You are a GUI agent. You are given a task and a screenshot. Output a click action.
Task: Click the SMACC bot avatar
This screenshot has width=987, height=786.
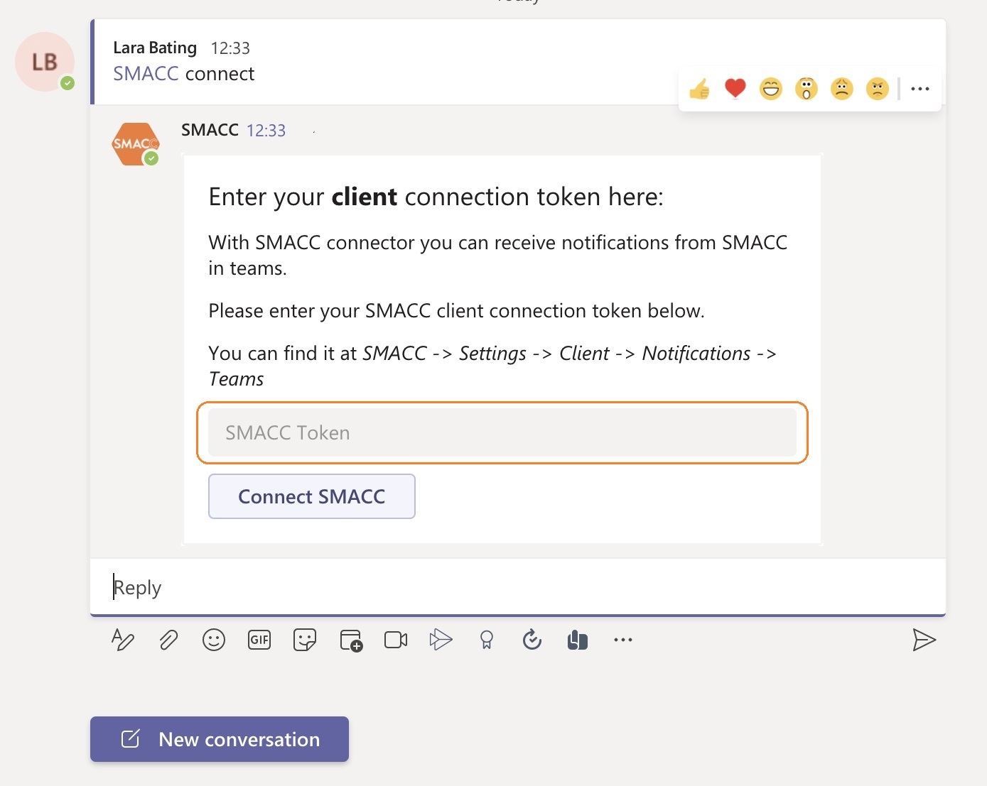pyautogui.click(x=135, y=144)
